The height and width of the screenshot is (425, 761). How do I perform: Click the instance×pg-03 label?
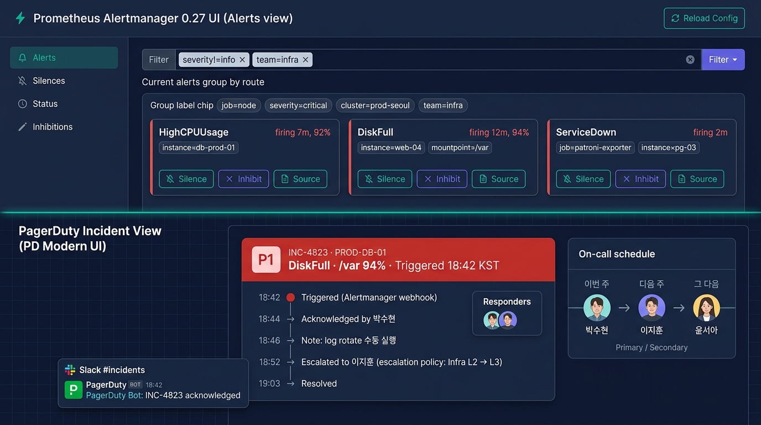pyautogui.click(x=669, y=148)
